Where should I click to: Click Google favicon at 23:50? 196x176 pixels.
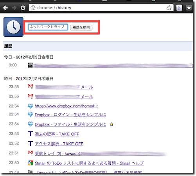click(30, 163)
